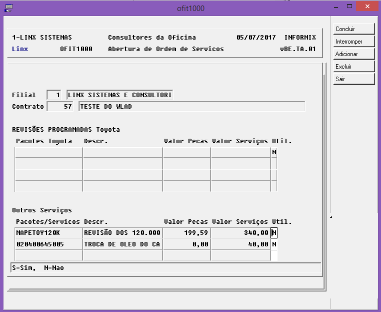Click the Interromper button

point(354,42)
